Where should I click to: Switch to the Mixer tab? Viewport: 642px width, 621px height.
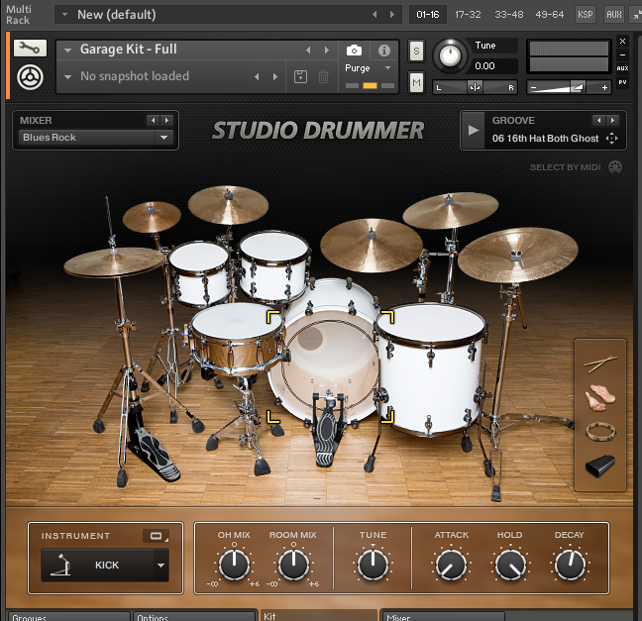tap(443, 616)
